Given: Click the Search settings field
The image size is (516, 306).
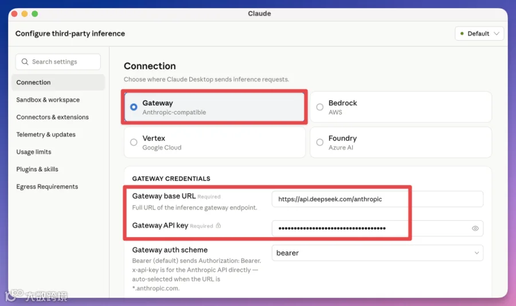Looking at the screenshot, I should pos(58,61).
